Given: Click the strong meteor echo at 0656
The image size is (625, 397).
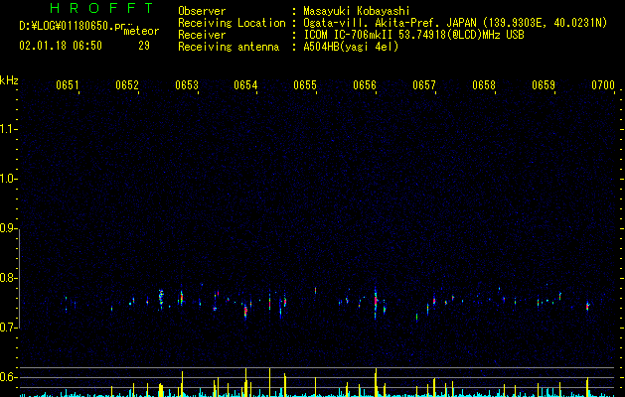Looking at the screenshot, I should [376, 302].
